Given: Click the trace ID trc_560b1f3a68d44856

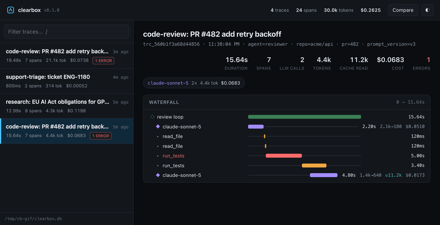Looking at the screenshot, I should tap(171, 44).
